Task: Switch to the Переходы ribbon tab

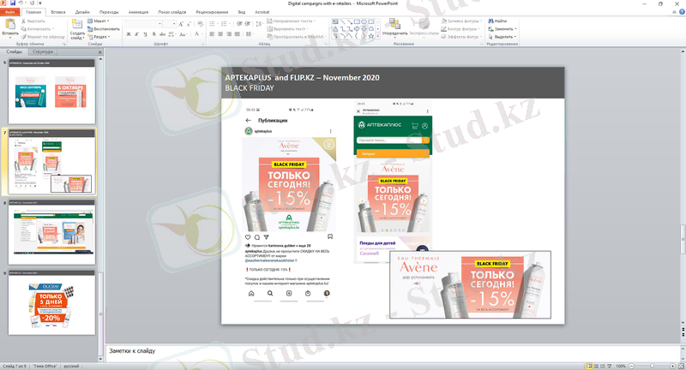Action: point(109,12)
